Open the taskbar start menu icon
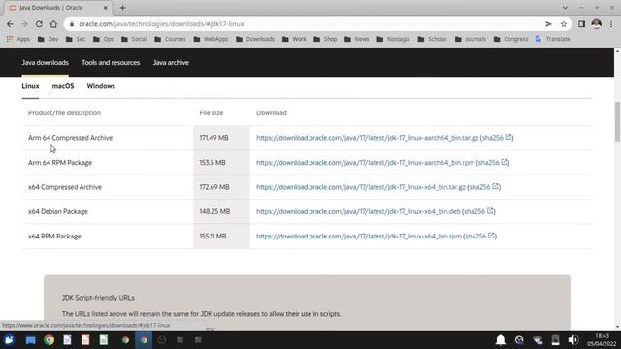Viewport: 621px width, 349px height. (x=9, y=340)
